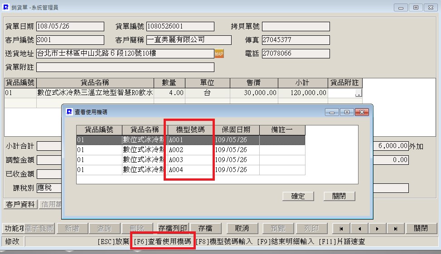Viewport: 441px width, 254px height.
Task: Click 保固日期 cell in the A002 row
Action: pos(236,150)
